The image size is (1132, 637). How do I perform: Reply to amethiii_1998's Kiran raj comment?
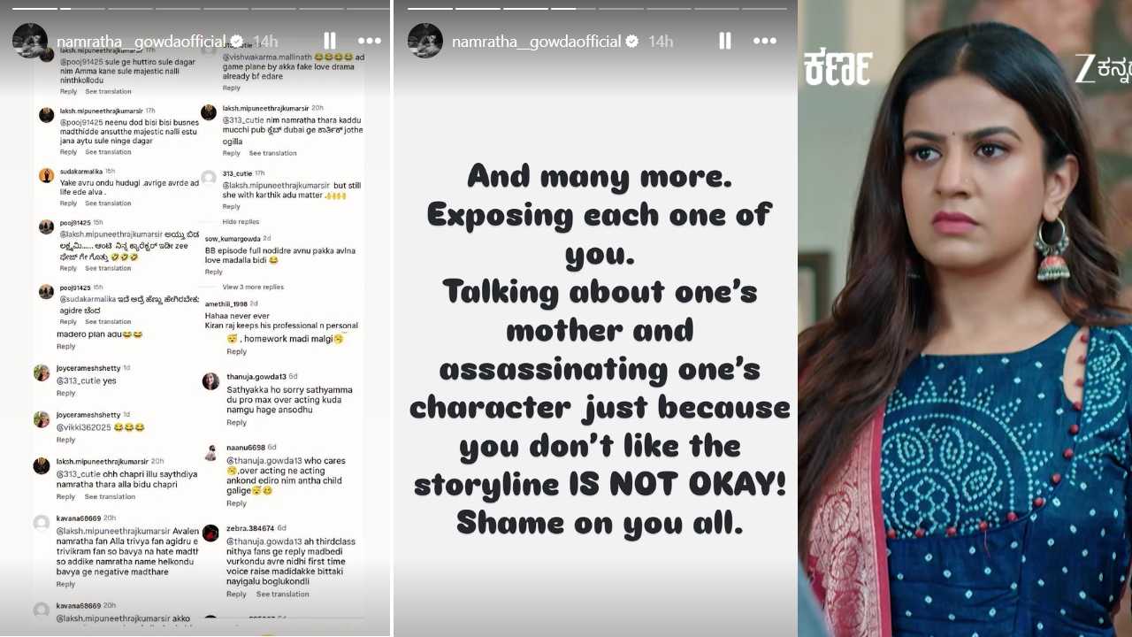[x=236, y=351]
